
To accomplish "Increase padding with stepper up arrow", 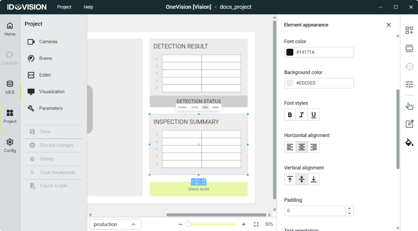I will pos(349,208).
